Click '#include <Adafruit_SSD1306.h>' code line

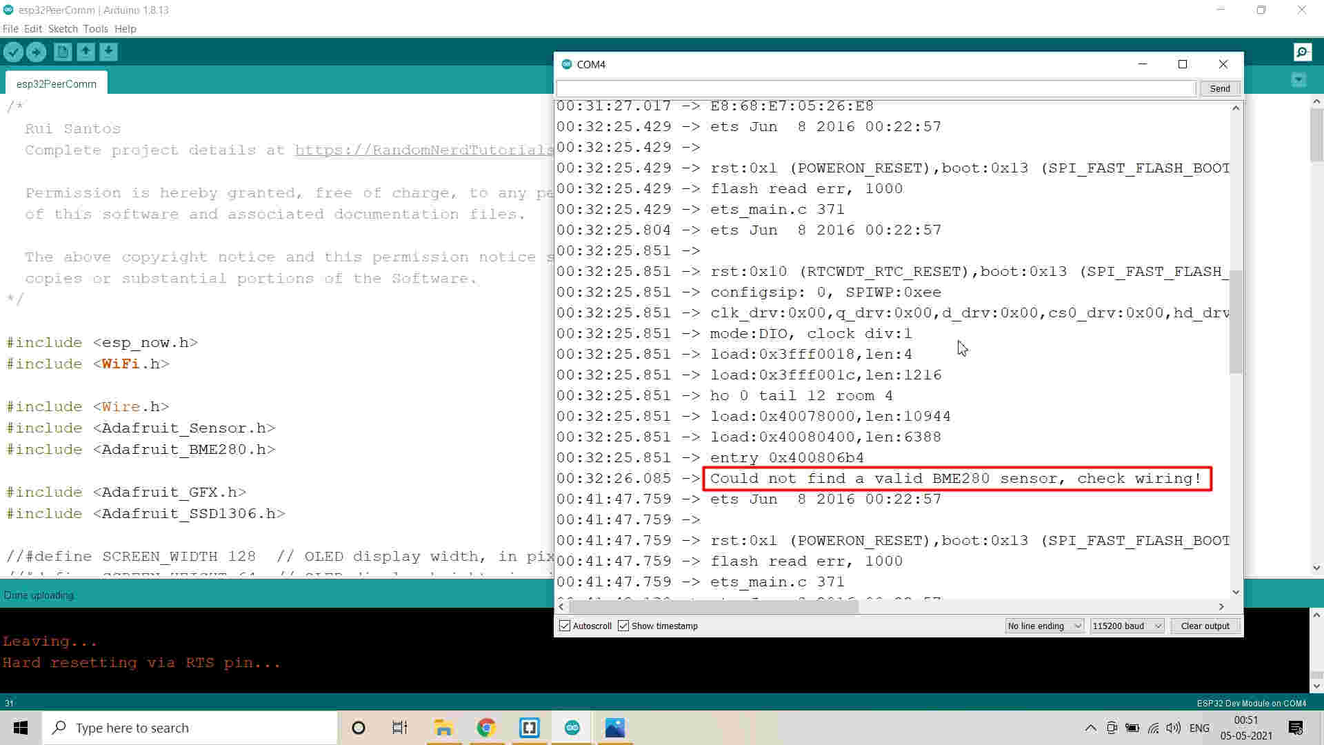point(146,513)
